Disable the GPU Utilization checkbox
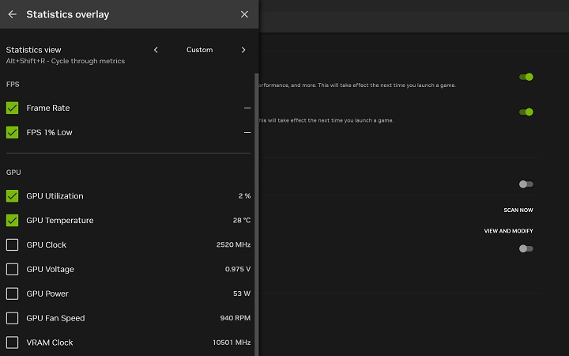 [12, 195]
